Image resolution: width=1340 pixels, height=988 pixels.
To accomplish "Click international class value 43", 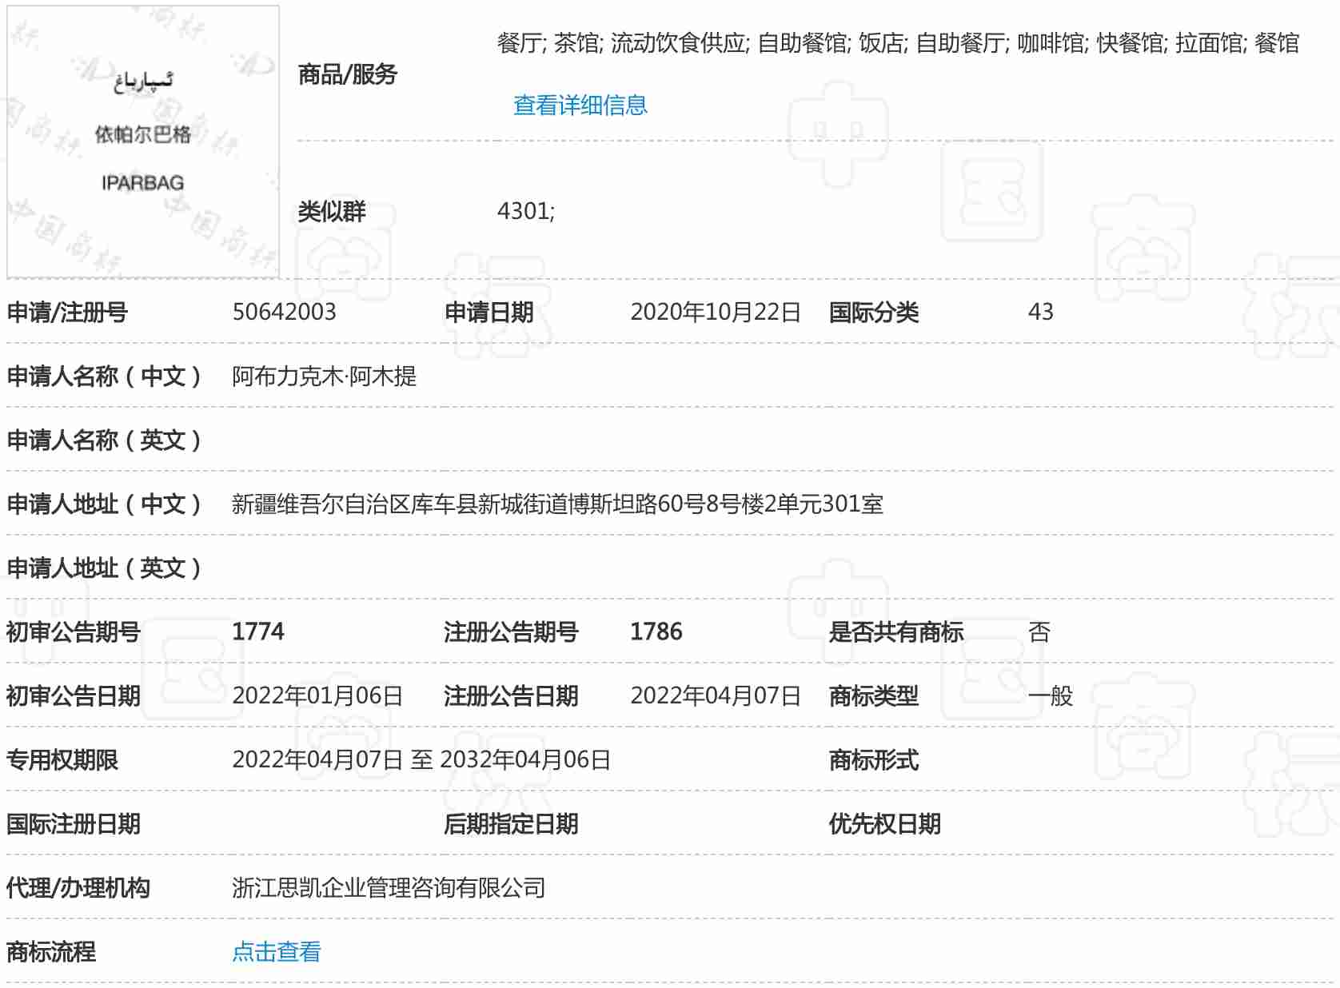I will [1040, 312].
